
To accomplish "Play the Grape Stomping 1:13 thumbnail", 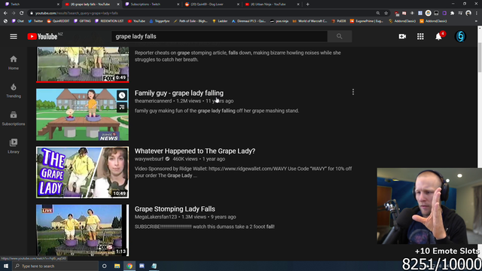I will coord(82,230).
